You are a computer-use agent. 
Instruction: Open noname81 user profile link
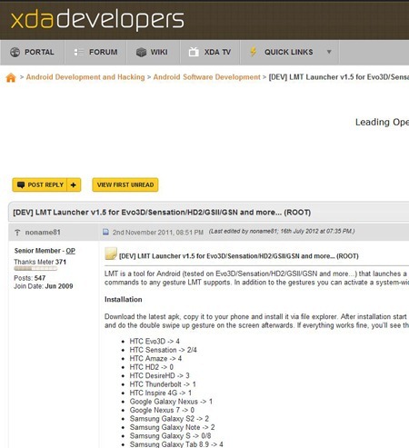pos(43,233)
